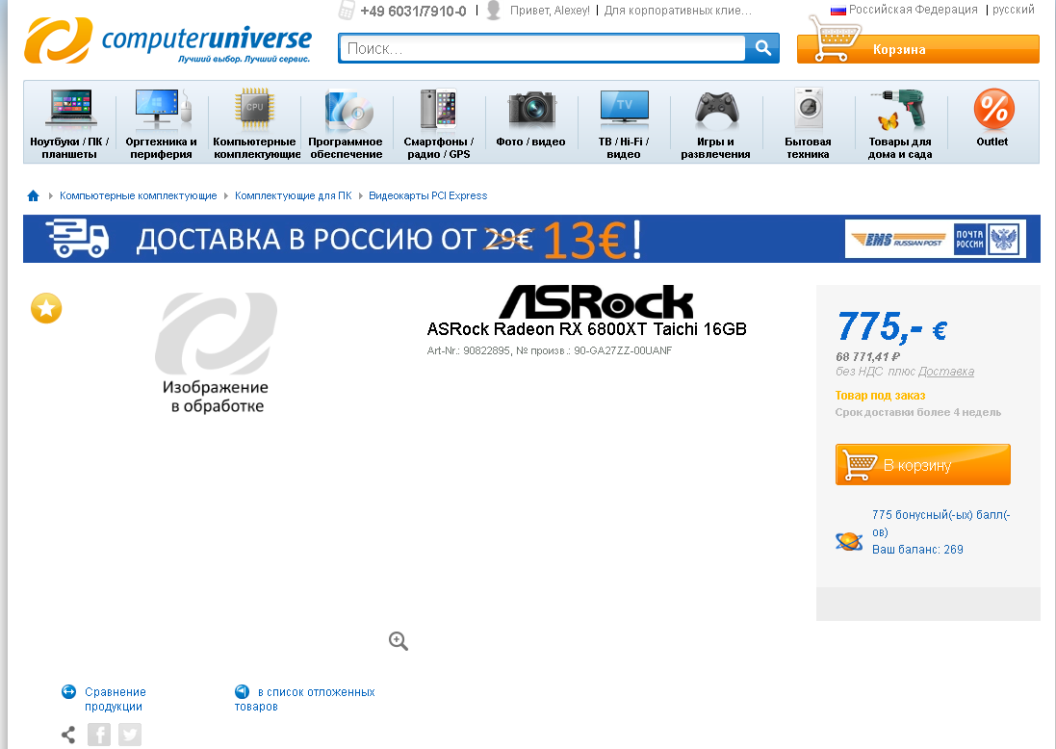Click the Доставка shipping link
Image resolution: width=1056 pixels, height=749 pixels.
tap(946, 372)
